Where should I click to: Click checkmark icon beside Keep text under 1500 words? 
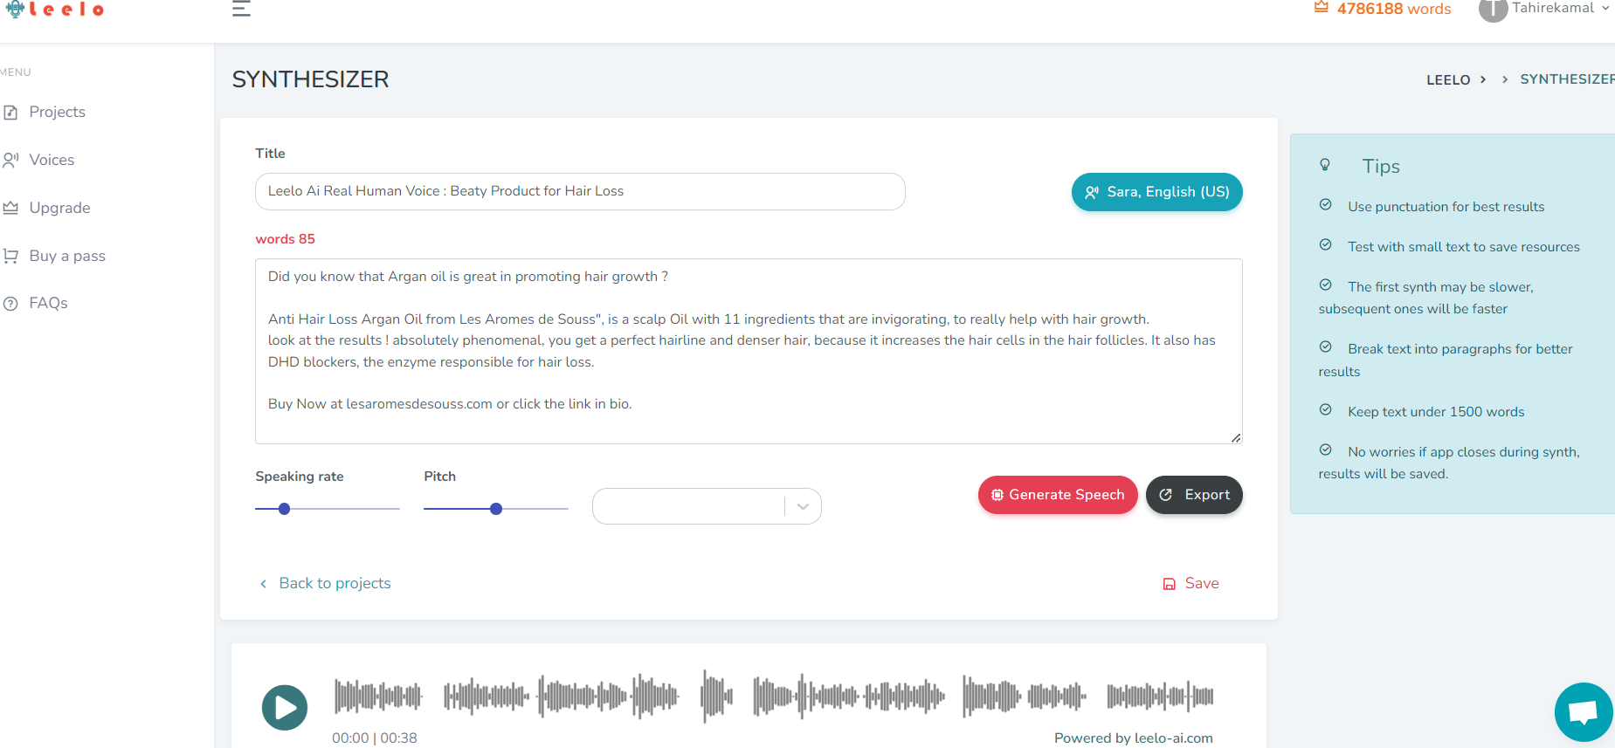(1325, 410)
